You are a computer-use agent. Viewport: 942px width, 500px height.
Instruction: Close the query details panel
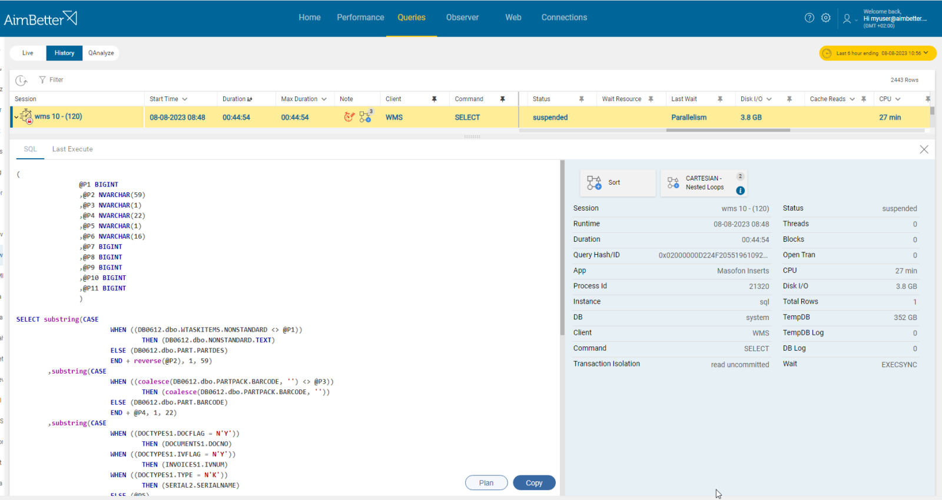[924, 149]
